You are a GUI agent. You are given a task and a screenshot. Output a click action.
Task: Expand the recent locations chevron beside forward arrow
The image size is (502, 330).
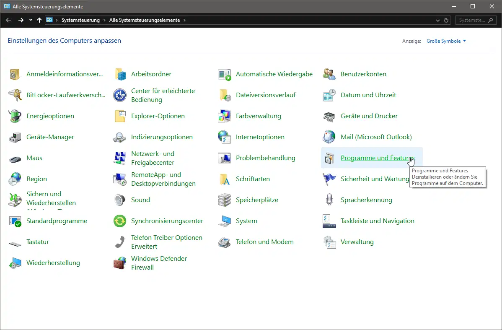[31, 20]
